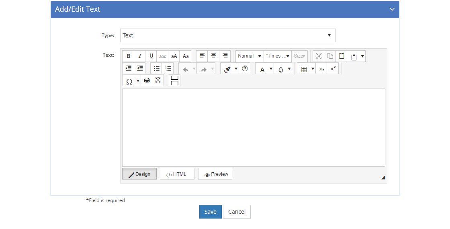Viewport: 450px width, 229px height.
Task: Save the text entry
Action: click(x=211, y=212)
